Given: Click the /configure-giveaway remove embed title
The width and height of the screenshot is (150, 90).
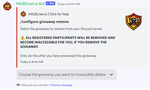Looking at the screenshot, I should coord(45,22).
